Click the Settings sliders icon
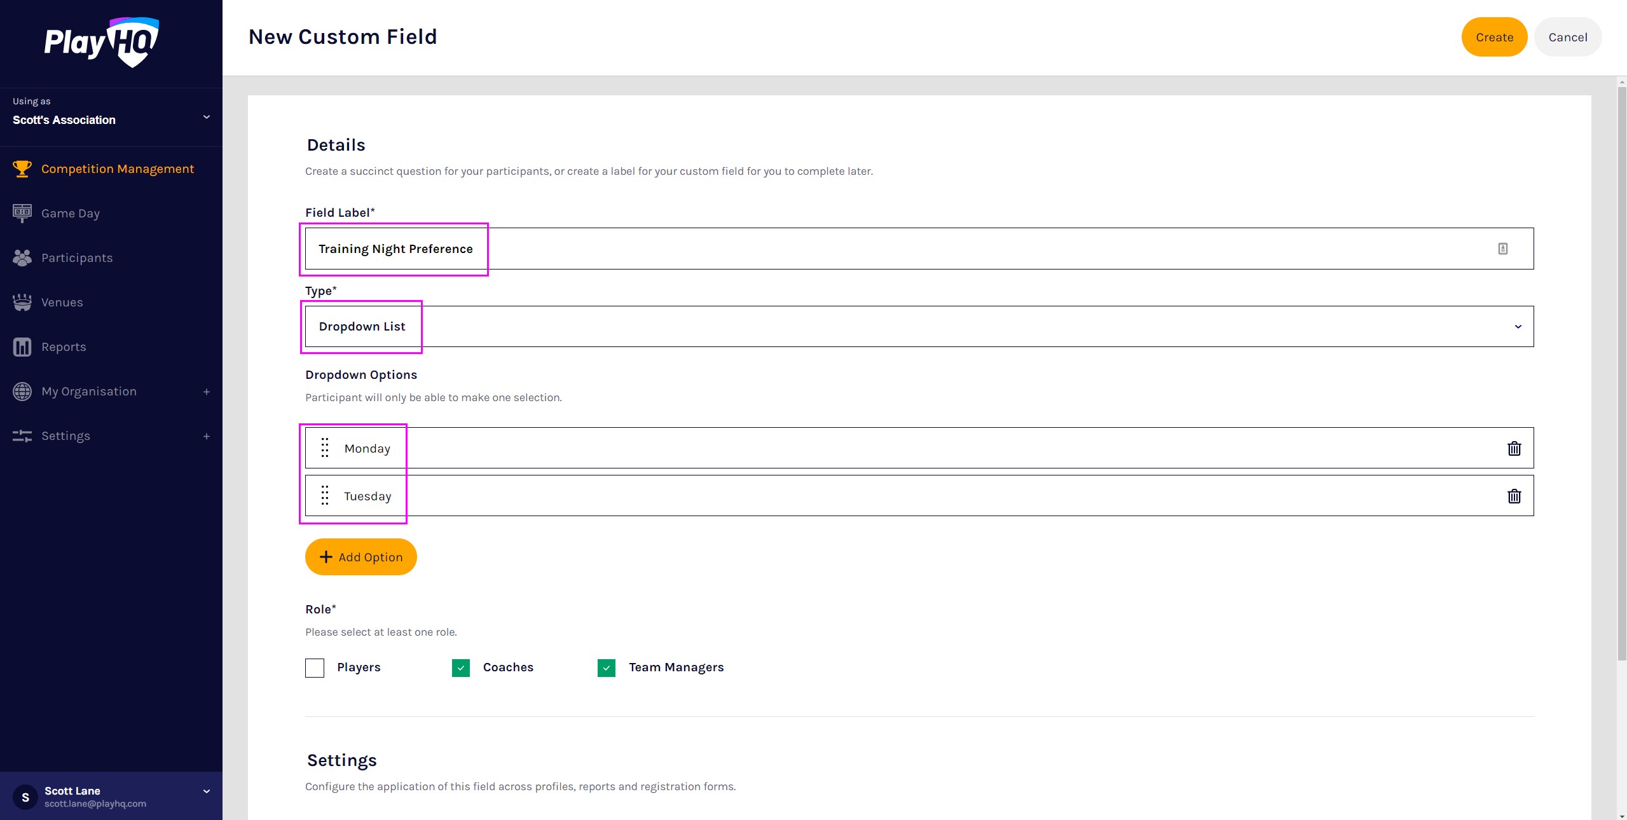 click(22, 435)
